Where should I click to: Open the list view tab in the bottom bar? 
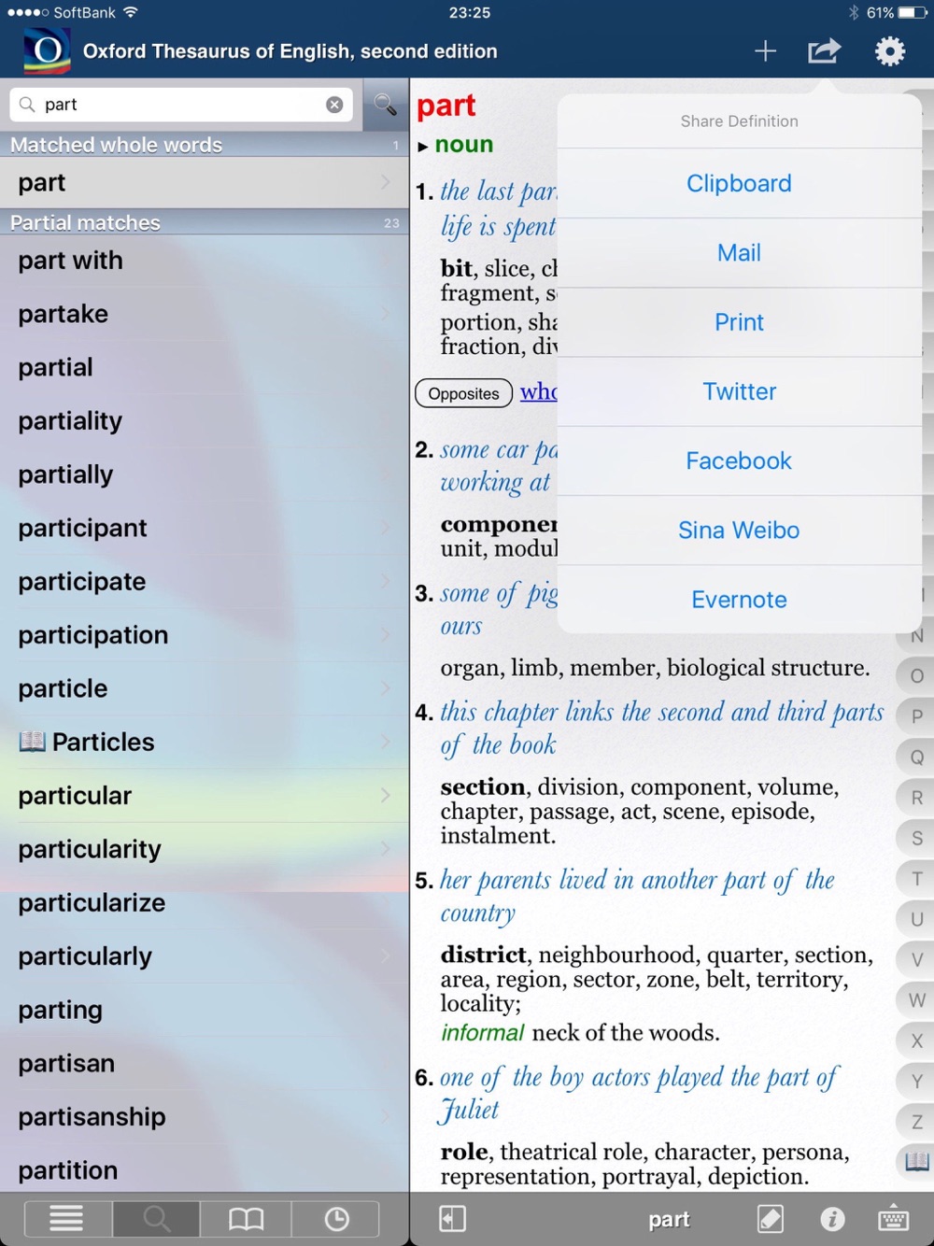(x=66, y=1219)
